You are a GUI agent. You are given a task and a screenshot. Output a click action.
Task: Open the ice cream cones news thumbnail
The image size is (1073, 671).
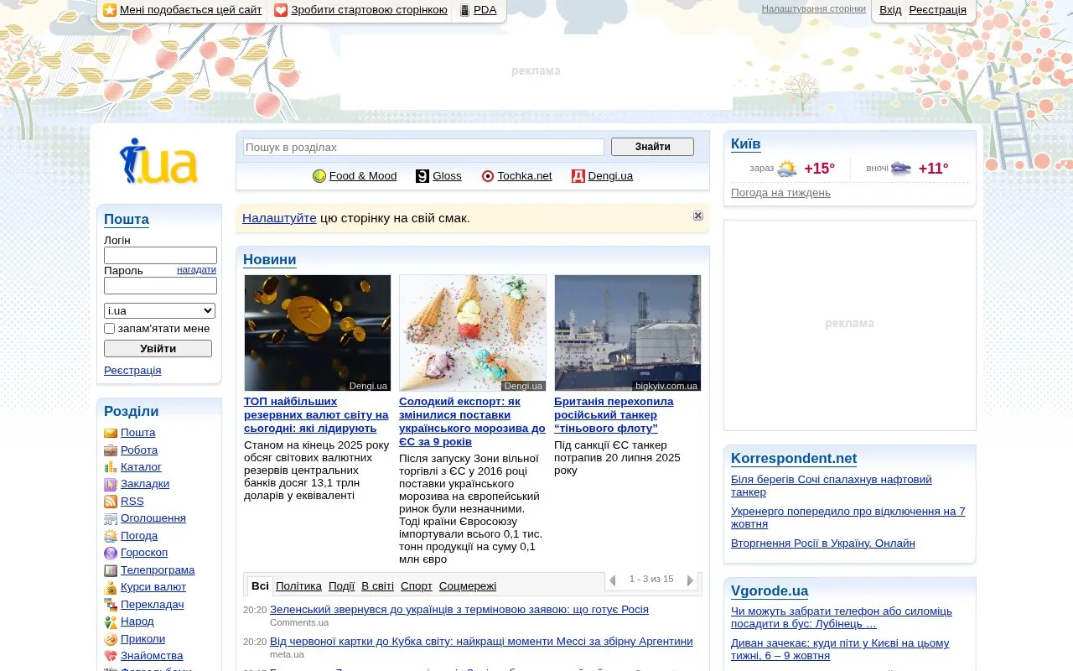[473, 333]
